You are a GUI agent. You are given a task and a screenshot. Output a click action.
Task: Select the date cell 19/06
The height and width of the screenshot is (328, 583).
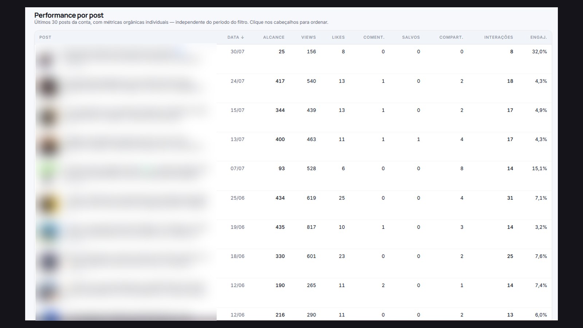pos(238,227)
